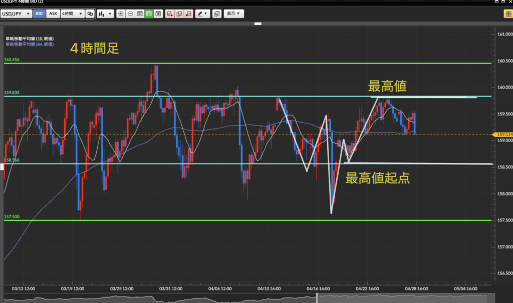The height and width of the screenshot is (303, 513).
Task: Click the 単純移動平均線 (84, 終値) indicator label
Action: (30, 44)
